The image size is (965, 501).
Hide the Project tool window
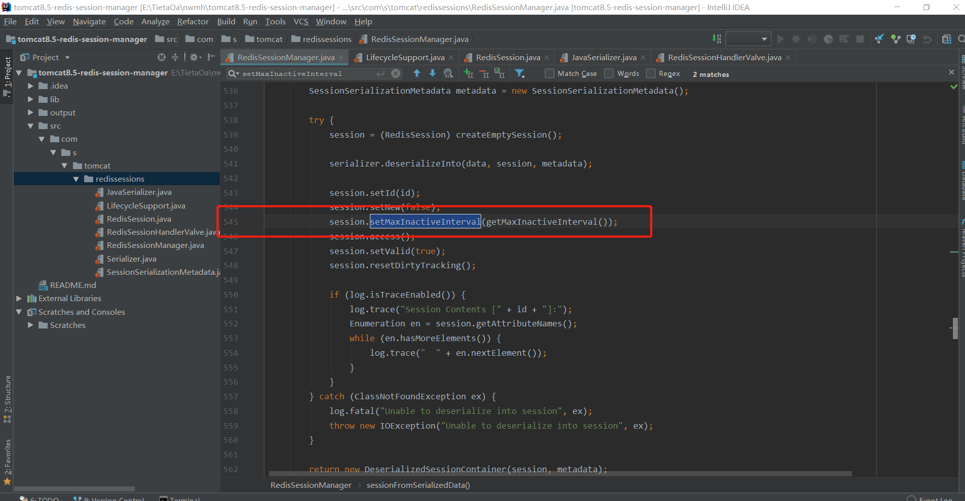point(211,57)
